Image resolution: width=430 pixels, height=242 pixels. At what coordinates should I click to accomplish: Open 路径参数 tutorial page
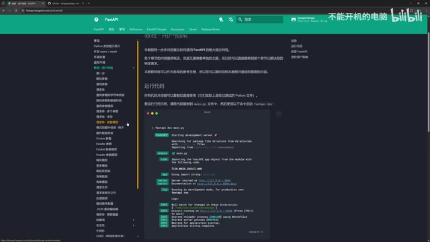click(x=101, y=79)
